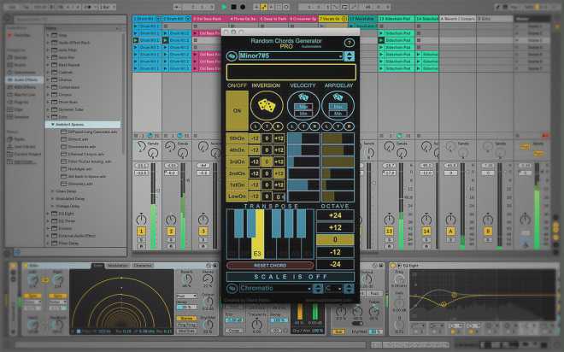This screenshot has height=352, width=564.
Task: Select the octave 0 button
Action: point(335,240)
